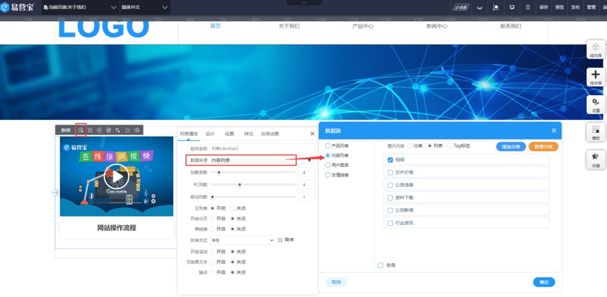The image size is (607, 297).
Task: Click the PC列数 slider handle
Action: tap(240, 185)
